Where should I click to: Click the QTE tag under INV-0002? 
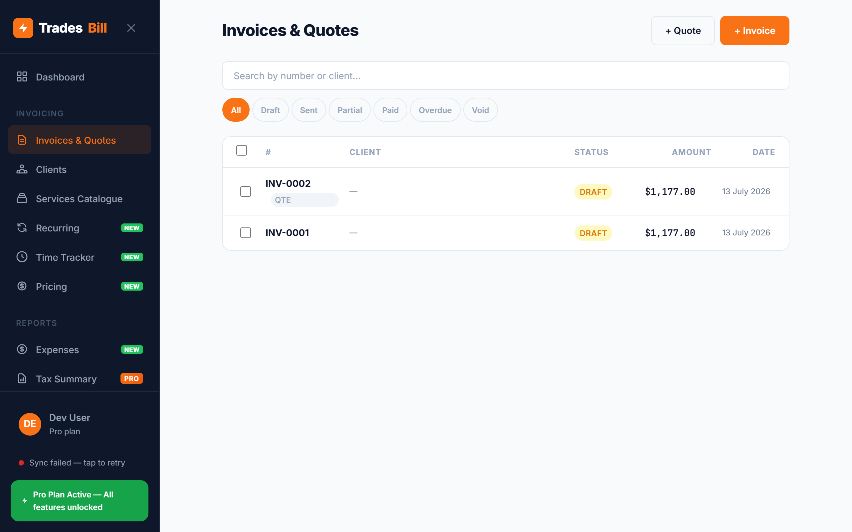(305, 200)
